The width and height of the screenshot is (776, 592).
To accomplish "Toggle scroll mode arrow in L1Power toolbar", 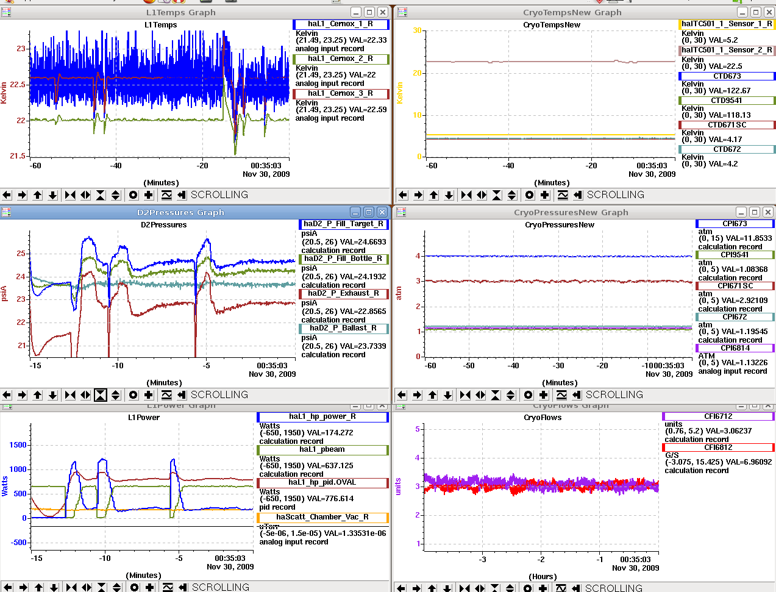I will [183, 587].
